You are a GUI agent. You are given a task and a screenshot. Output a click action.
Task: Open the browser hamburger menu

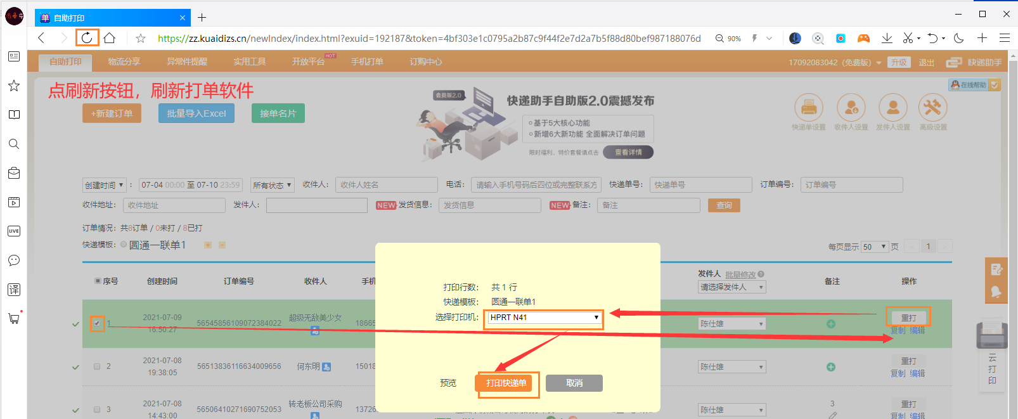pyautogui.click(x=1005, y=38)
